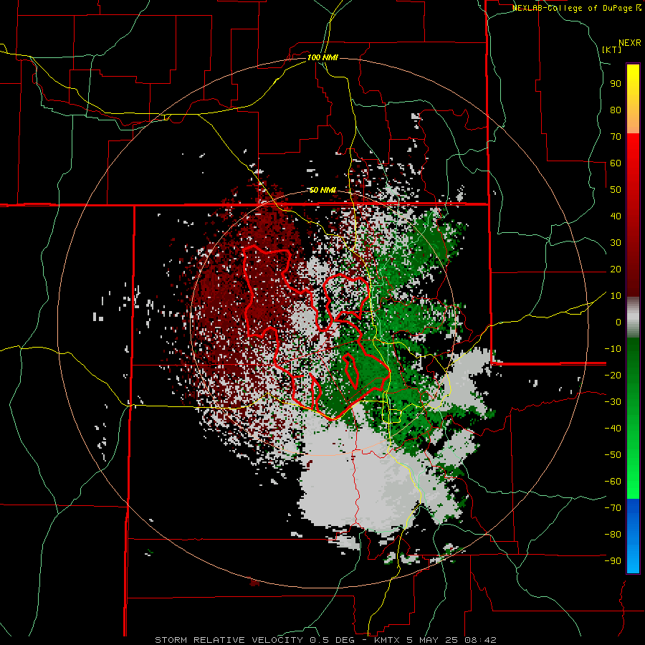Click the 0.5 DEG elevation text
Image resolution: width=645 pixels, height=645 pixels.
333,640
